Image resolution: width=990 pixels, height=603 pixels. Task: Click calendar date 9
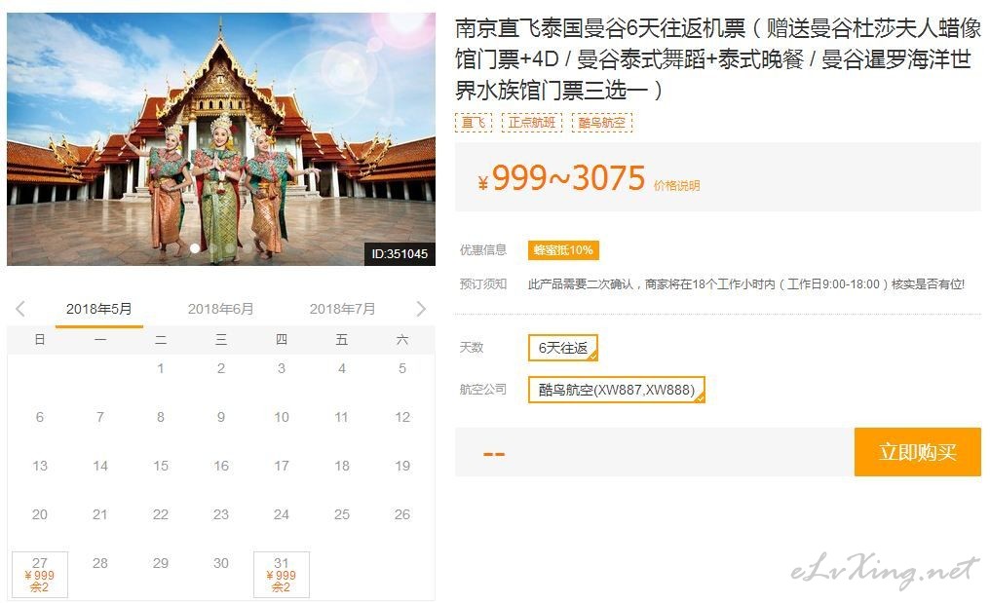pos(221,417)
